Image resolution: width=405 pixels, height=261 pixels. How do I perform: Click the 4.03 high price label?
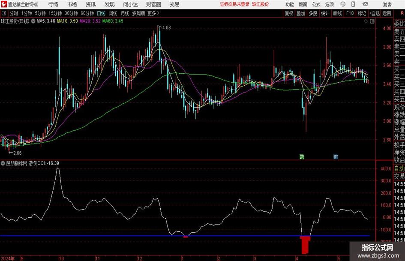pyautogui.click(x=166, y=28)
